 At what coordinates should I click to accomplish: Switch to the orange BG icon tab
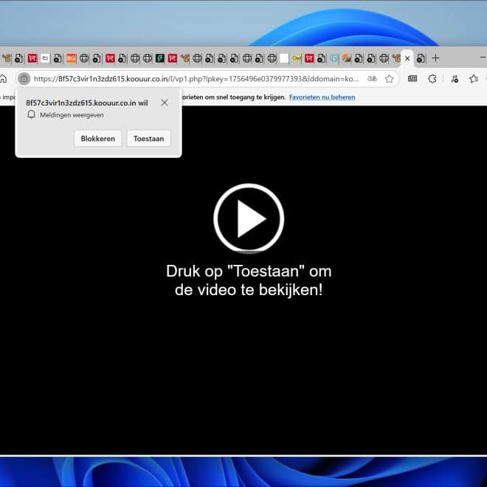point(71,58)
